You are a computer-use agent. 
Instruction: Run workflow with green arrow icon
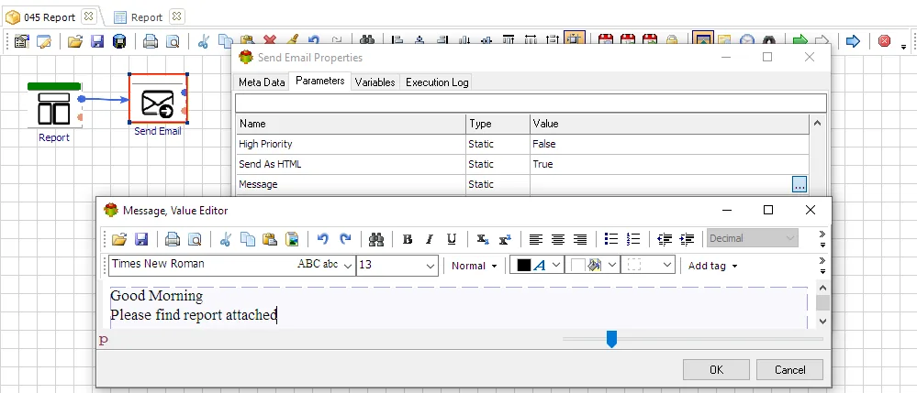coord(800,41)
